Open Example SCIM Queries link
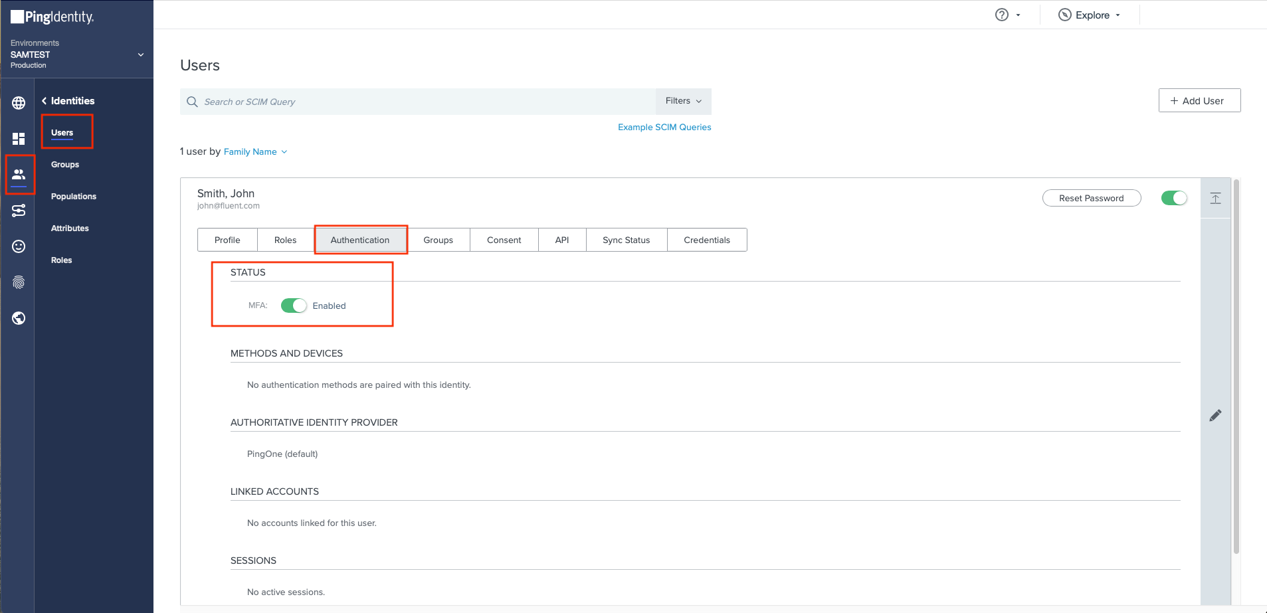The height and width of the screenshot is (613, 1267). click(664, 127)
